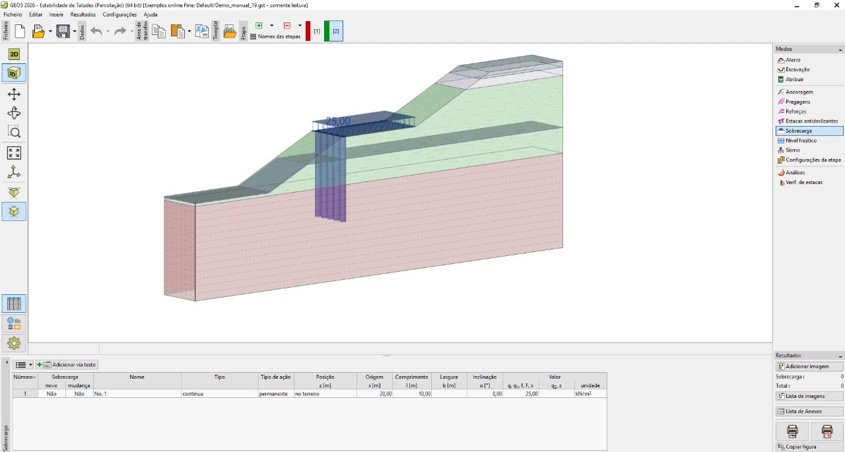Select the zoom magnifier tool
The image size is (845, 452).
coord(14,132)
